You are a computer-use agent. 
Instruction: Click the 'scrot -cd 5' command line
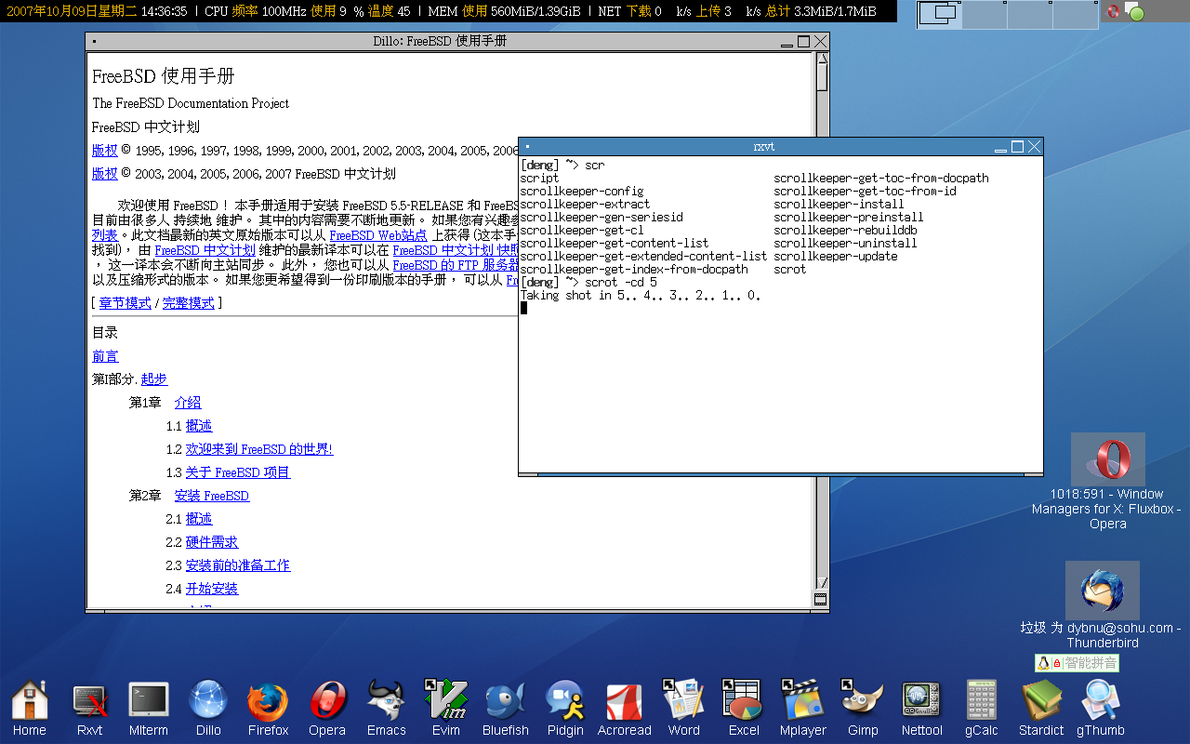click(588, 282)
